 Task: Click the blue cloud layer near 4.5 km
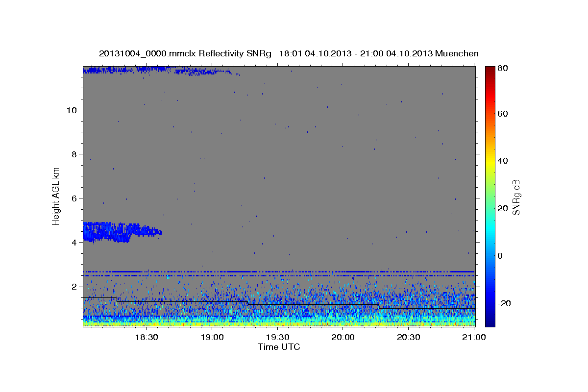[122, 231]
